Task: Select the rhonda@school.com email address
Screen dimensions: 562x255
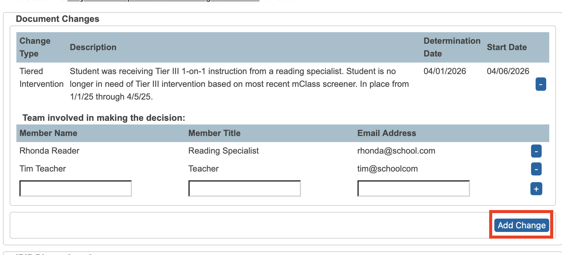Action: click(x=396, y=151)
